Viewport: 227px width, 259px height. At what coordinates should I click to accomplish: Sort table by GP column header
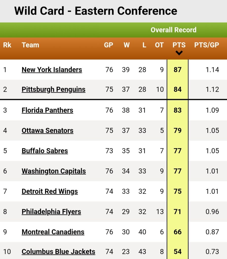[x=109, y=45]
